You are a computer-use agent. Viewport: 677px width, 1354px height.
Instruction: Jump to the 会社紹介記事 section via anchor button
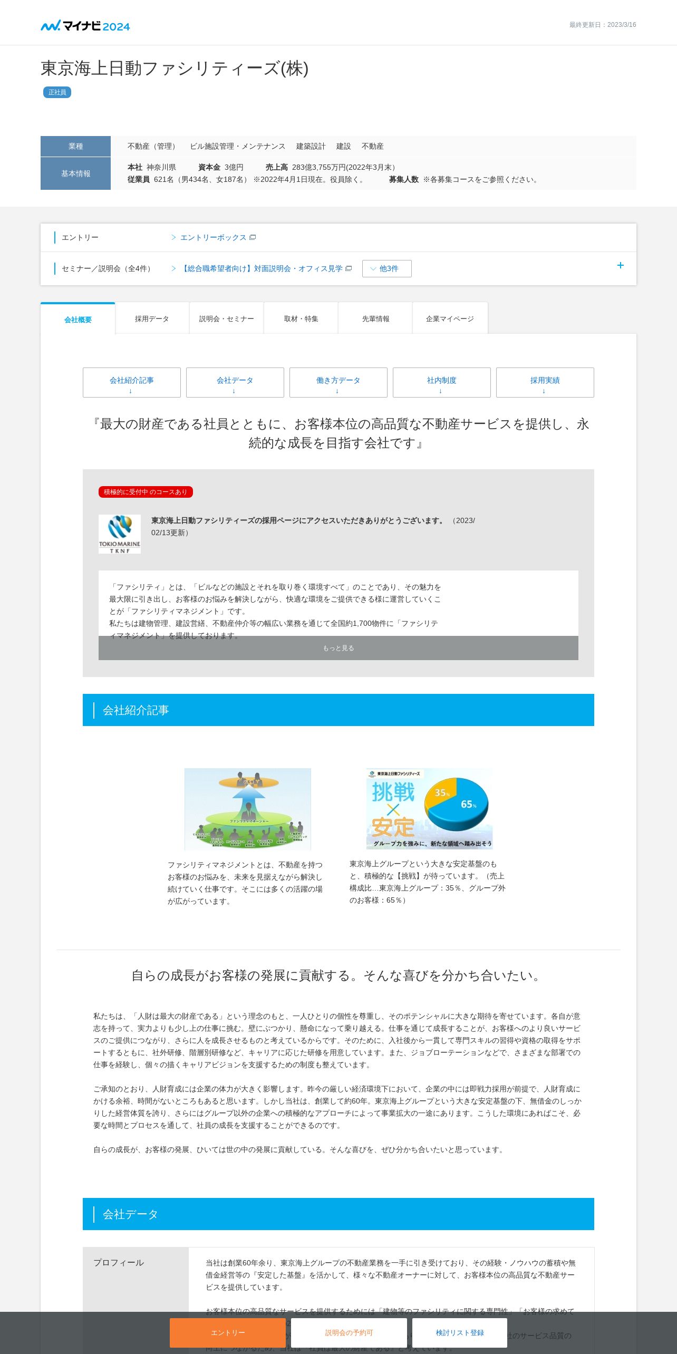tap(132, 383)
